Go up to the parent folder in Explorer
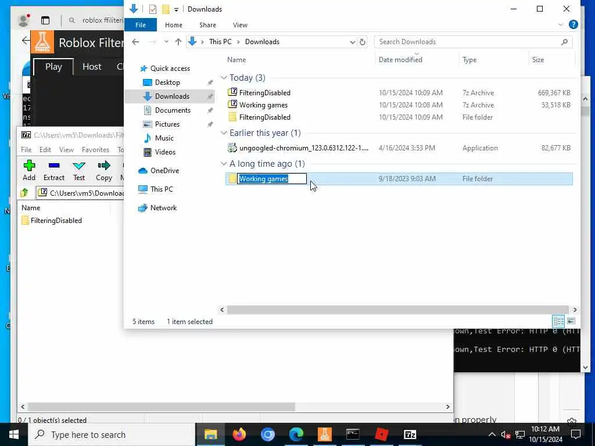The width and height of the screenshot is (595, 446). (178, 42)
